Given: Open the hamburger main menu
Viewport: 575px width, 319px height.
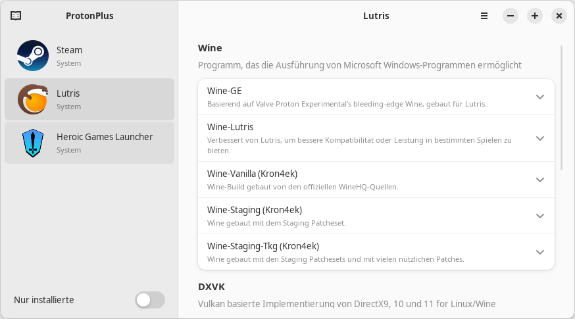Looking at the screenshot, I should click(x=484, y=16).
